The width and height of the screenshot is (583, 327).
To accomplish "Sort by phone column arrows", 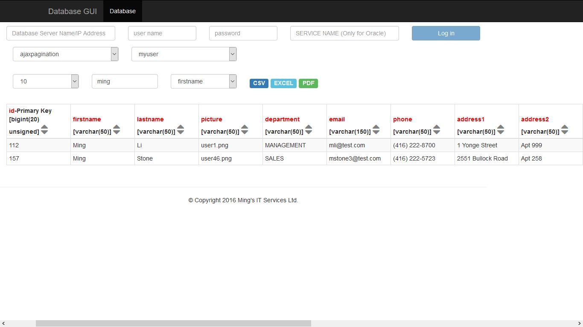I will pos(437,130).
